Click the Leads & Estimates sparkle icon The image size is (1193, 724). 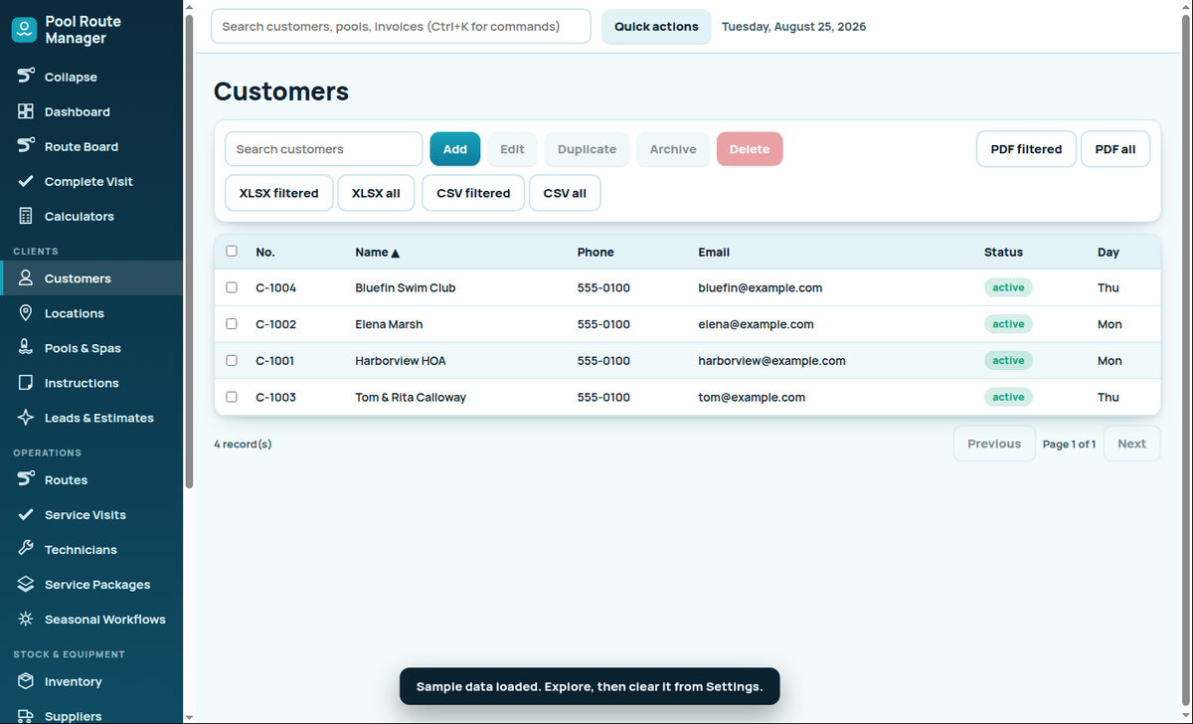coord(27,418)
